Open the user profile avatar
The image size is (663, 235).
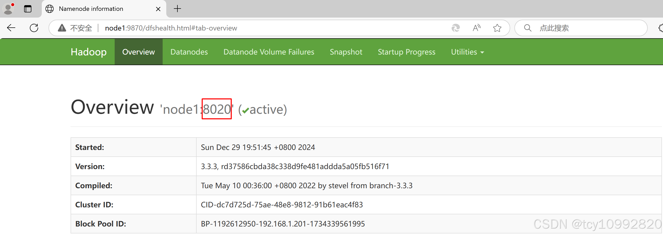click(8, 9)
